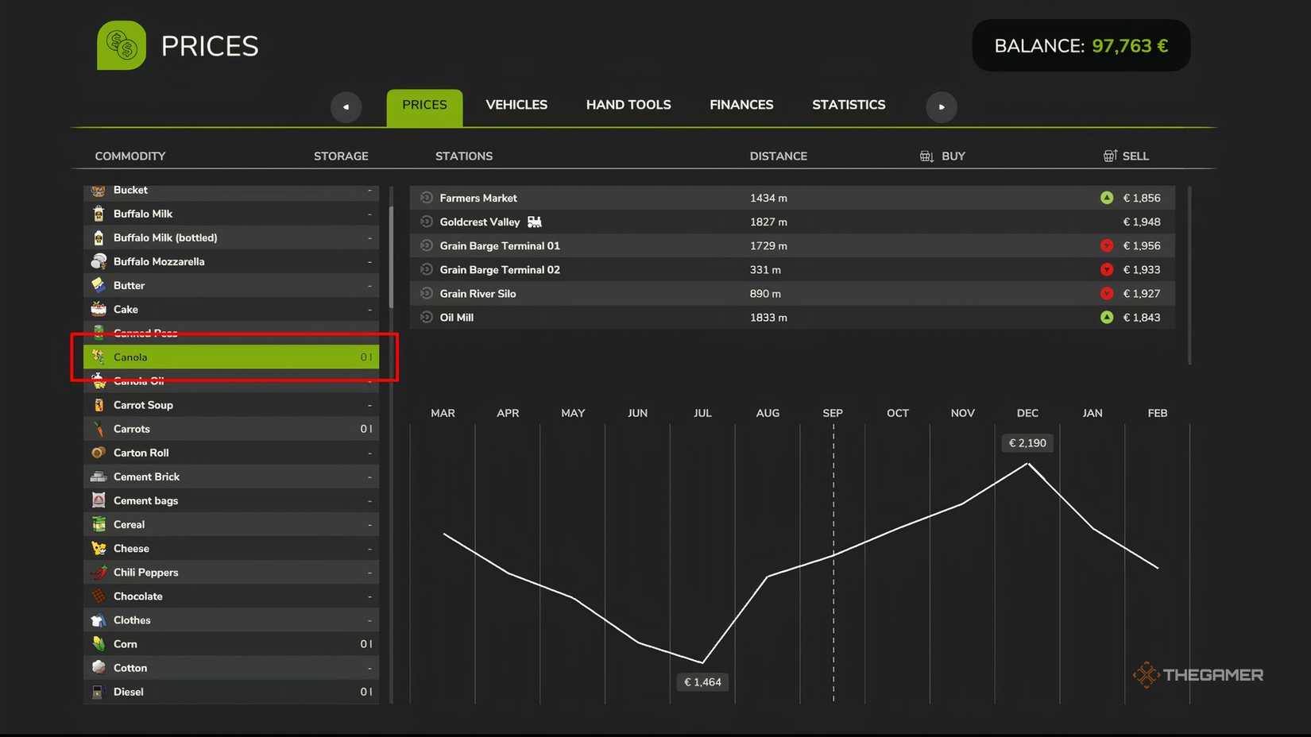
Task: Open the Statistics tab
Action: coord(849,105)
